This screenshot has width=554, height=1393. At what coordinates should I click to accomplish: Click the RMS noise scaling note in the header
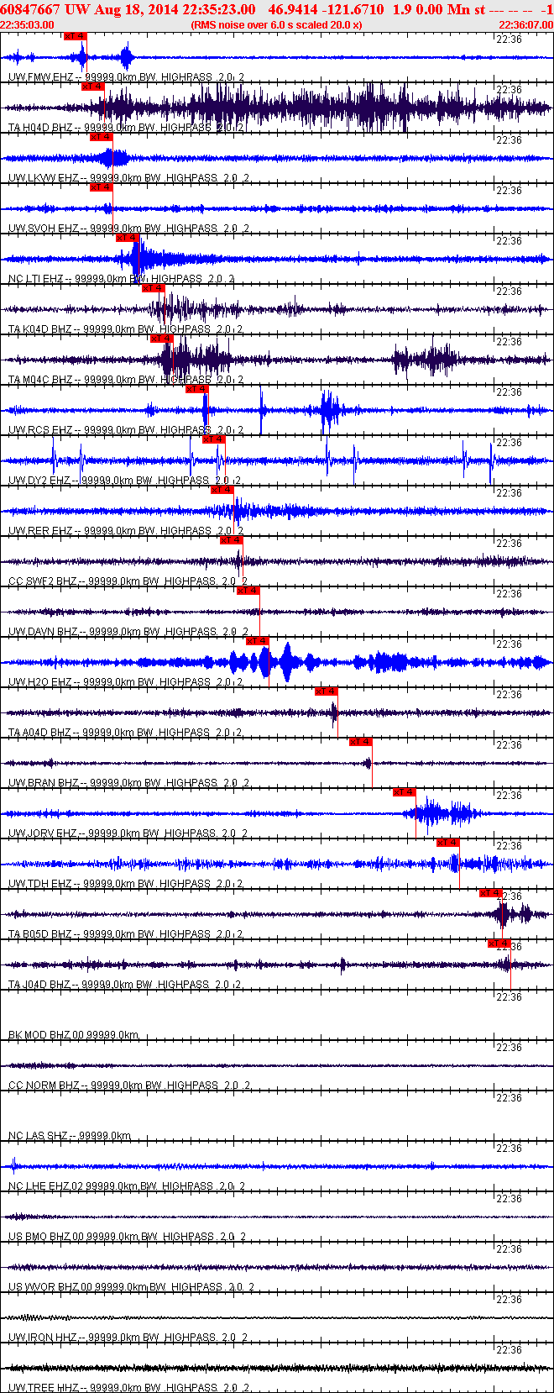(x=276, y=25)
